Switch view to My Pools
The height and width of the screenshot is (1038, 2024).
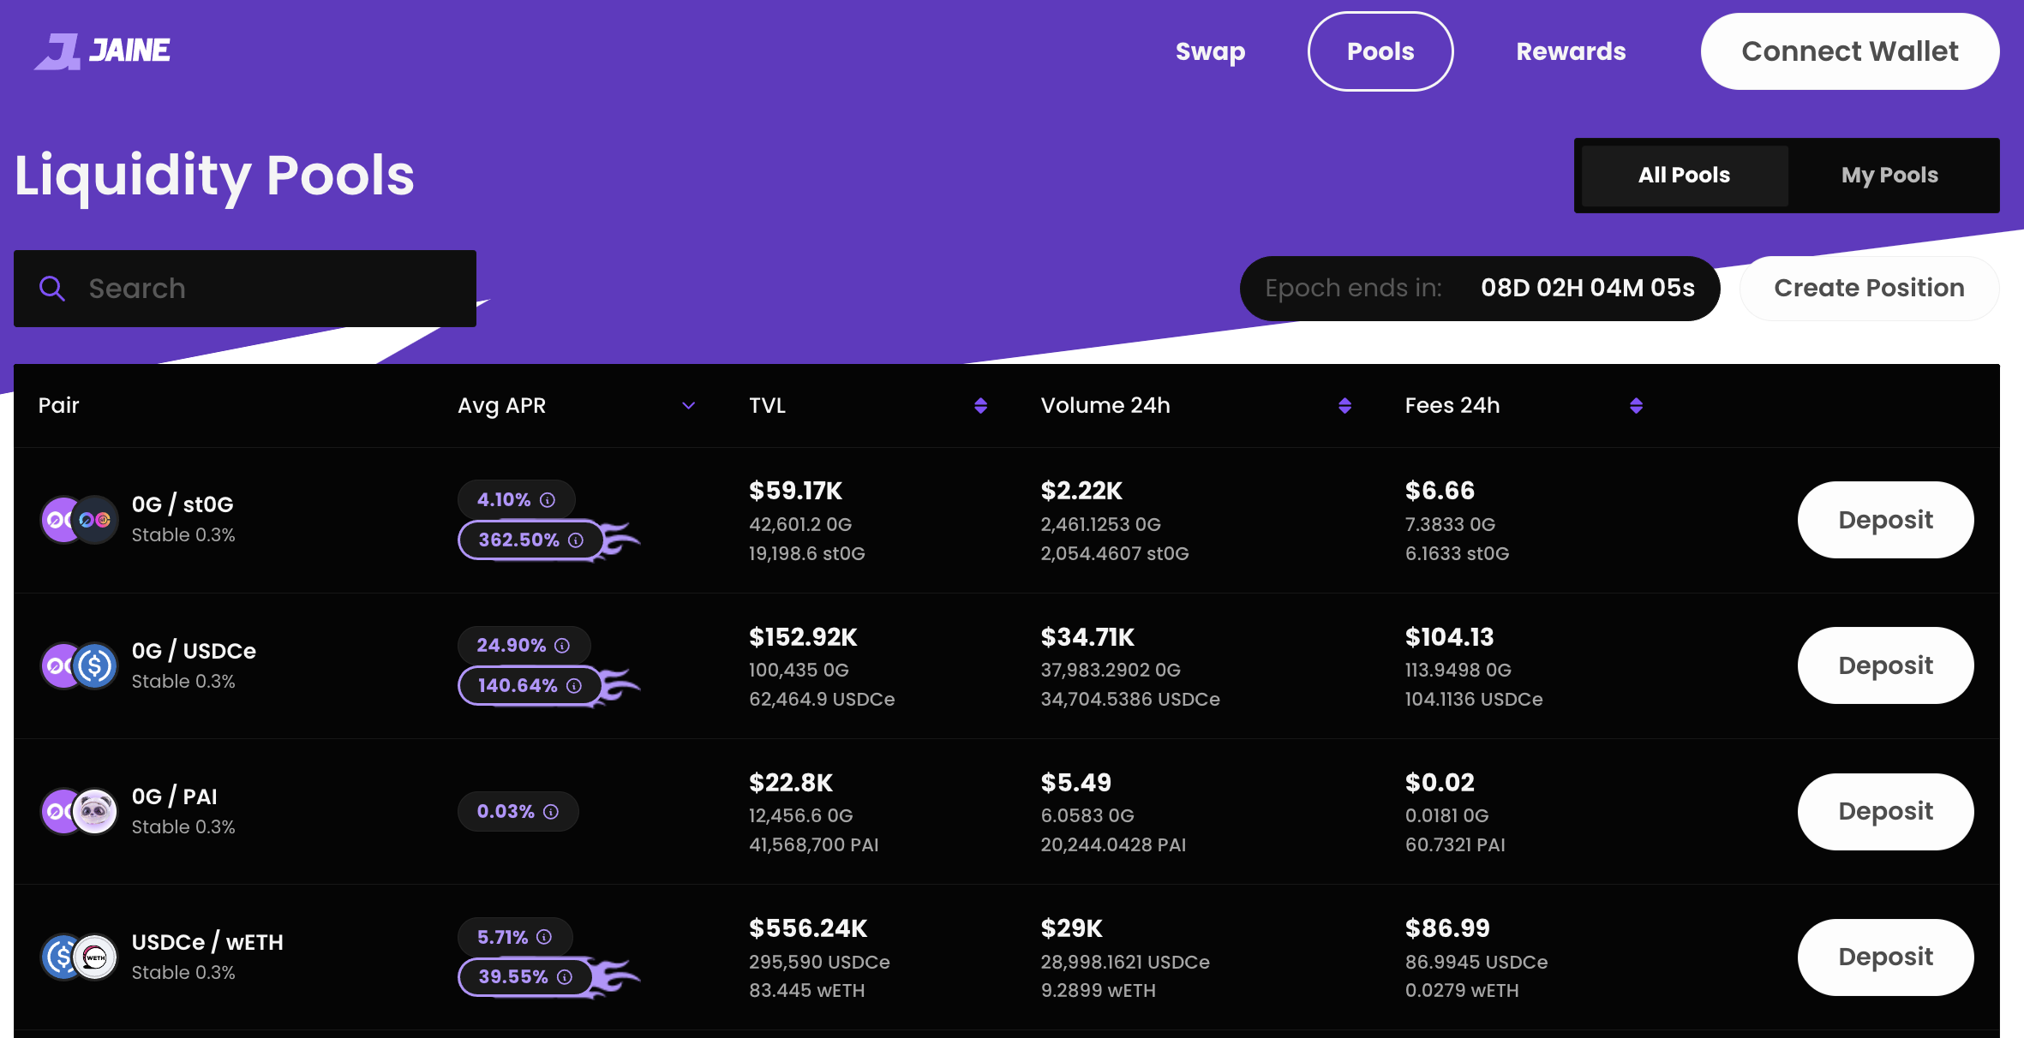(1889, 176)
